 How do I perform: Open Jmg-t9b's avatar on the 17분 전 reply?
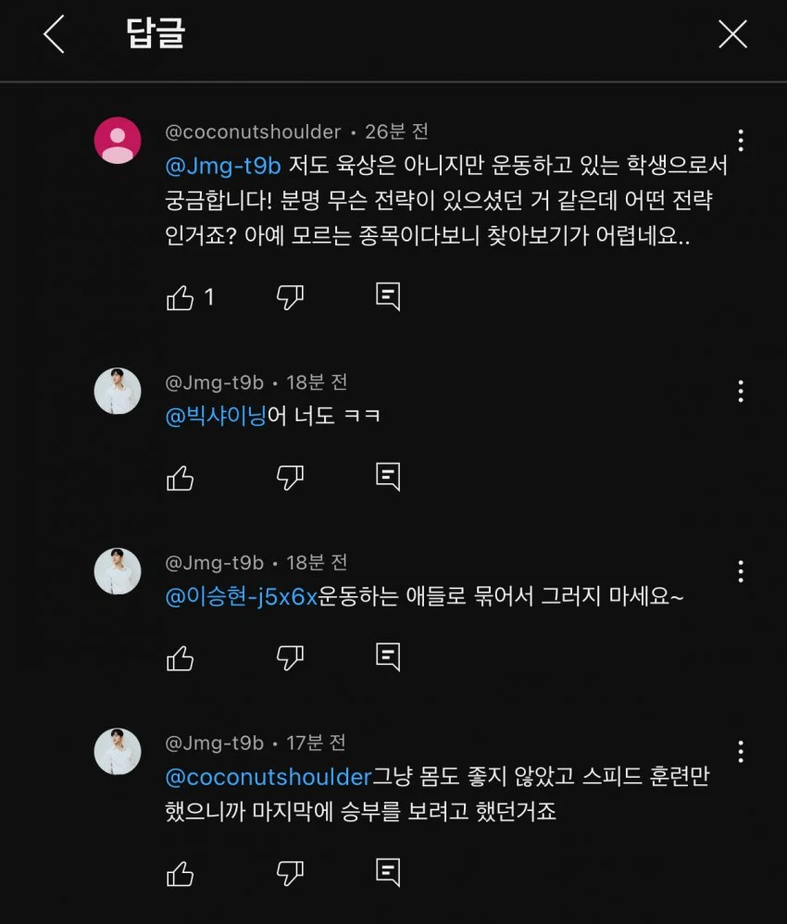coord(119,752)
